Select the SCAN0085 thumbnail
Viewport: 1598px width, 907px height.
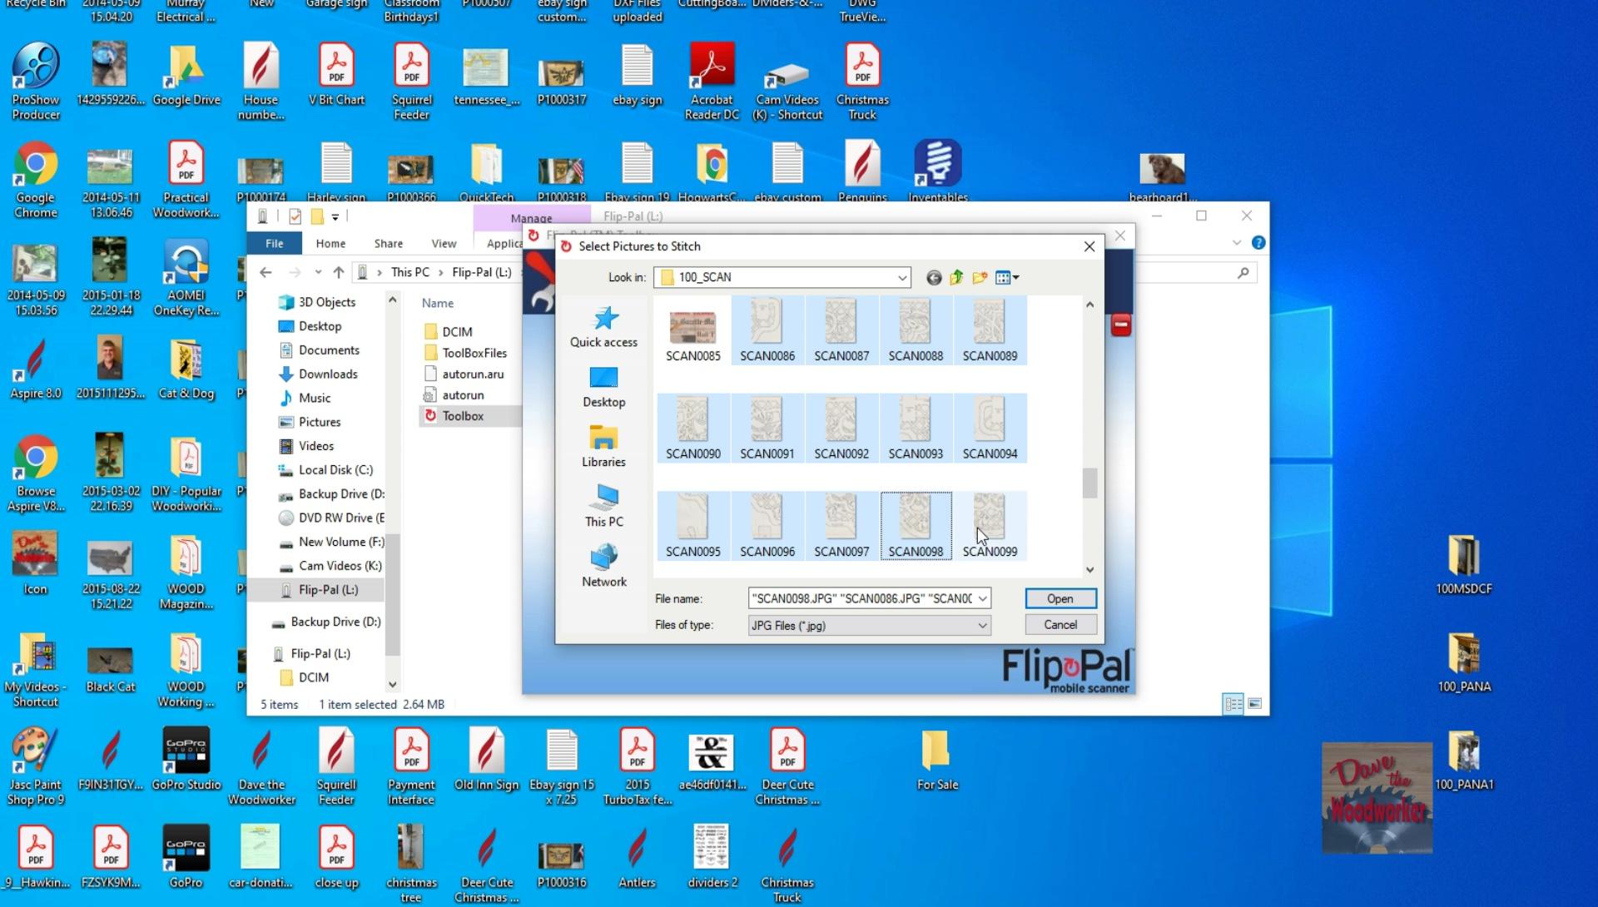click(x=692, y=332)
